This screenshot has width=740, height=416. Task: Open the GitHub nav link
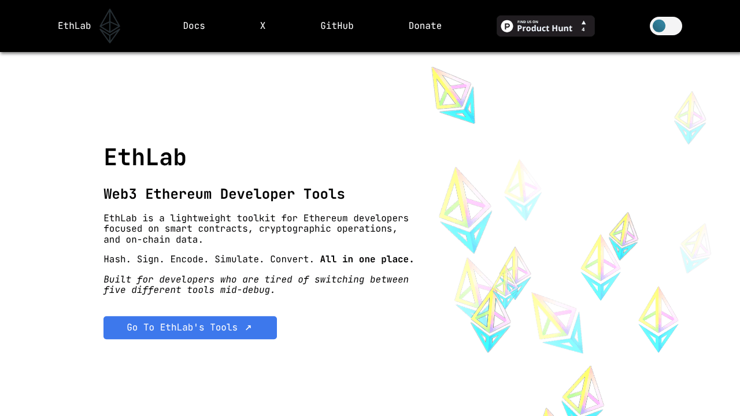click(337, 26)
